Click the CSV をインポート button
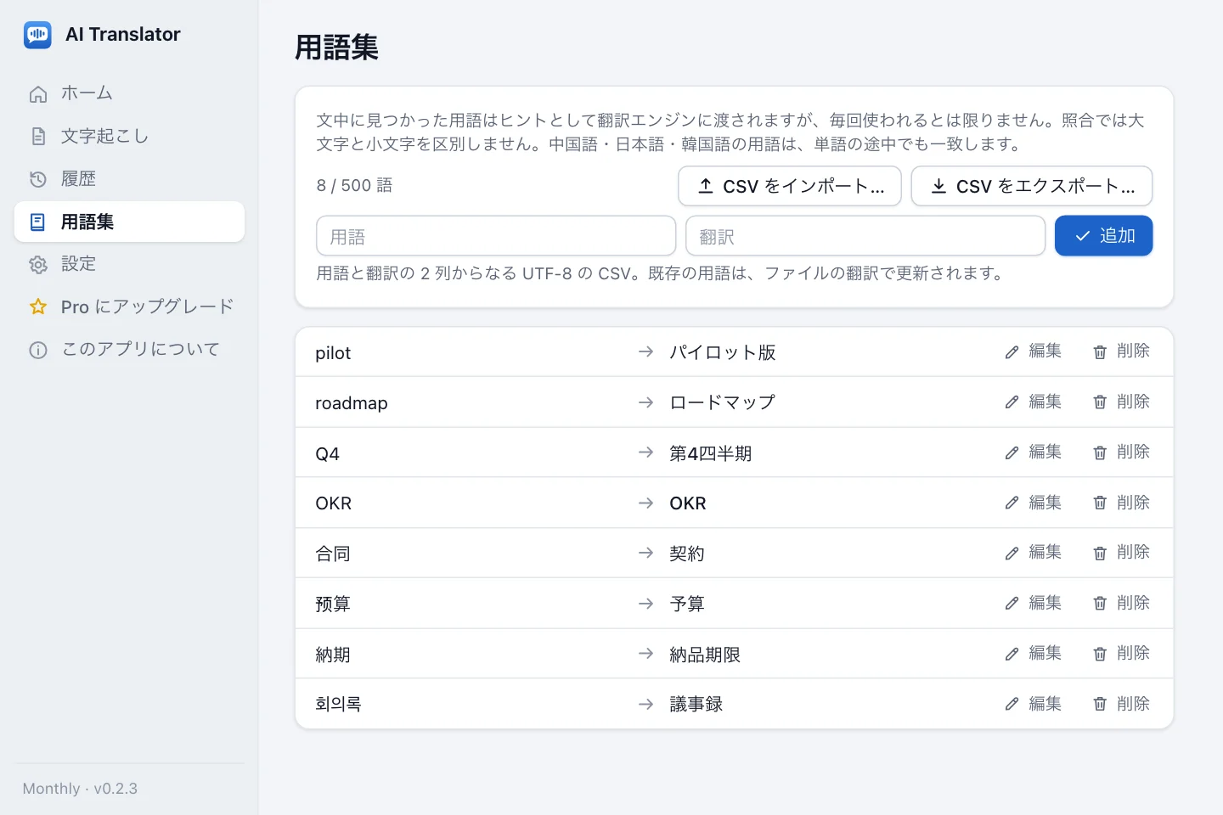 pos(790,186)
